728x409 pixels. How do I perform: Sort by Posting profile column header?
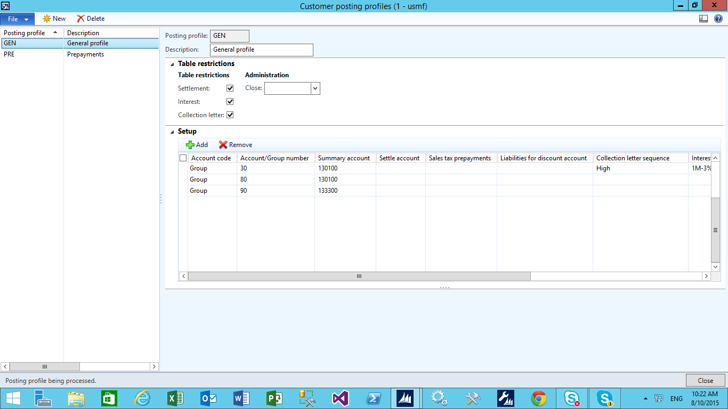pos(31,33)
